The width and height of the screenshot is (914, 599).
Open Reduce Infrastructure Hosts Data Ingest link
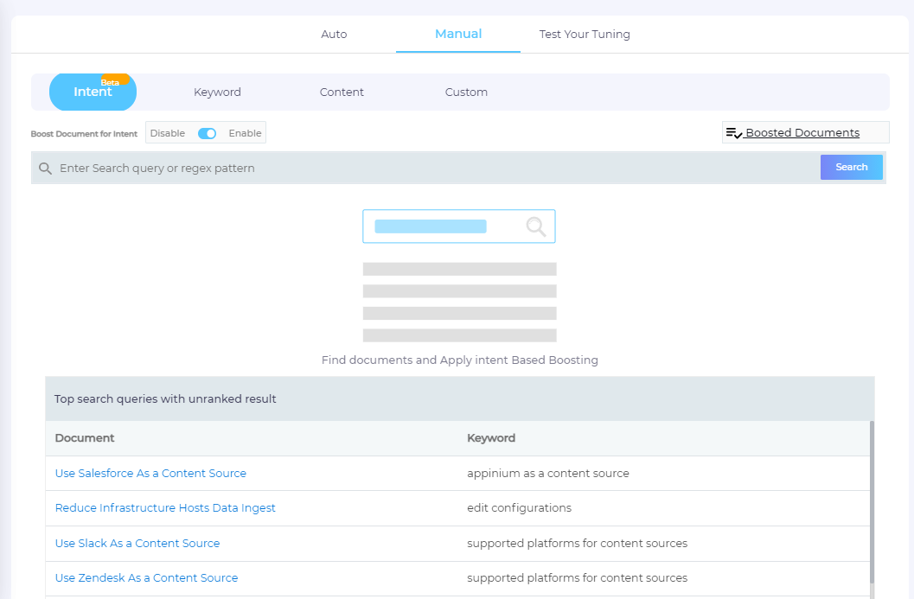click(x=165, y=508)
